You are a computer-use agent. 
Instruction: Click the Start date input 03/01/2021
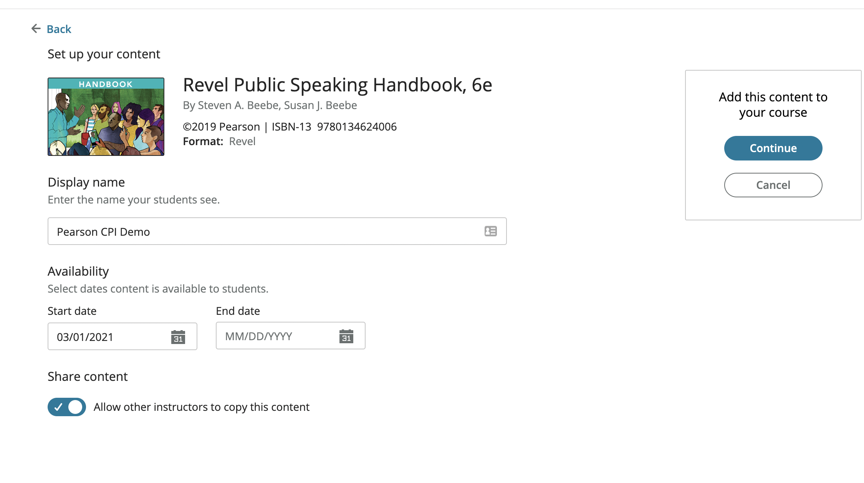click(x=122, y=336)
